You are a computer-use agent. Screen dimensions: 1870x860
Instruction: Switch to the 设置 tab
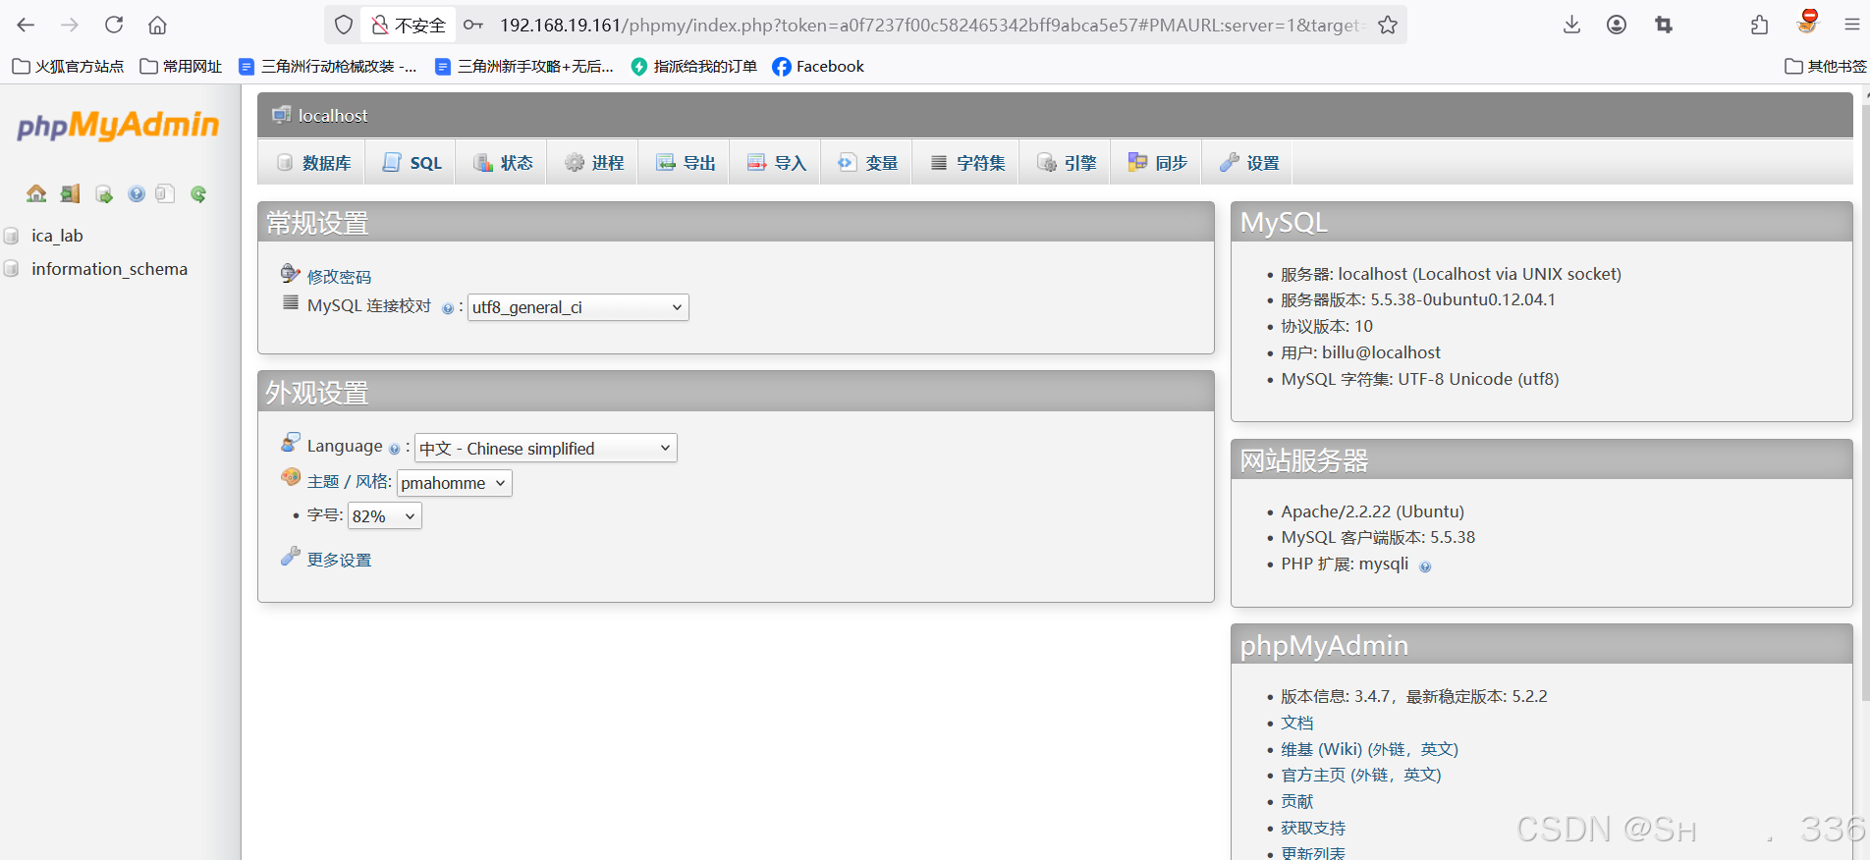tap(1248, 163)
